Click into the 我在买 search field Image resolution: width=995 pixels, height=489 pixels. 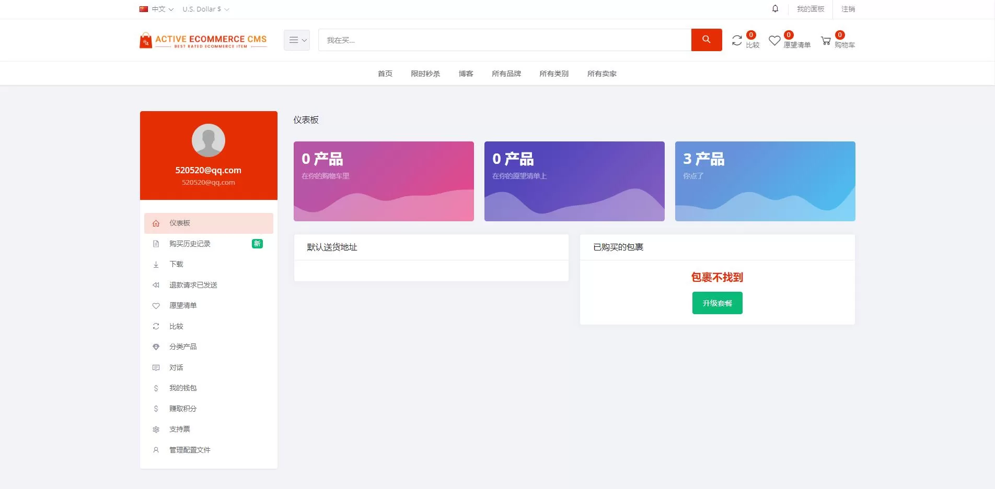click(x=504, y=40)
